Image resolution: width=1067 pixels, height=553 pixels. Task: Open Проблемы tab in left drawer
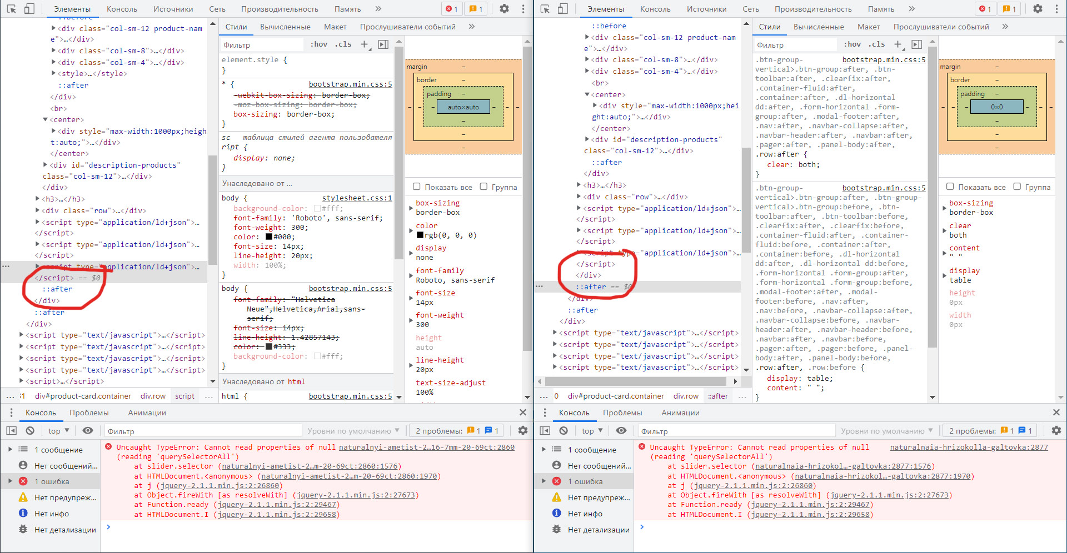[x=89, y=413]
